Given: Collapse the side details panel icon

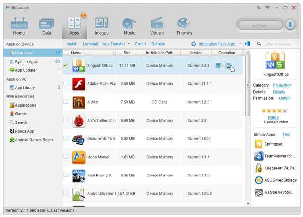Looking at the screenshot, I should coord(248,44).
